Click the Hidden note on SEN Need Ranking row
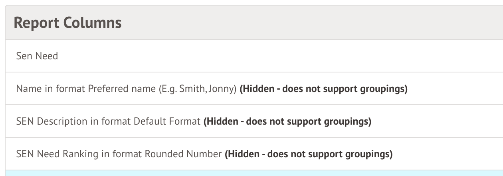This screenshot has height=176, width=503. (309, 154)
